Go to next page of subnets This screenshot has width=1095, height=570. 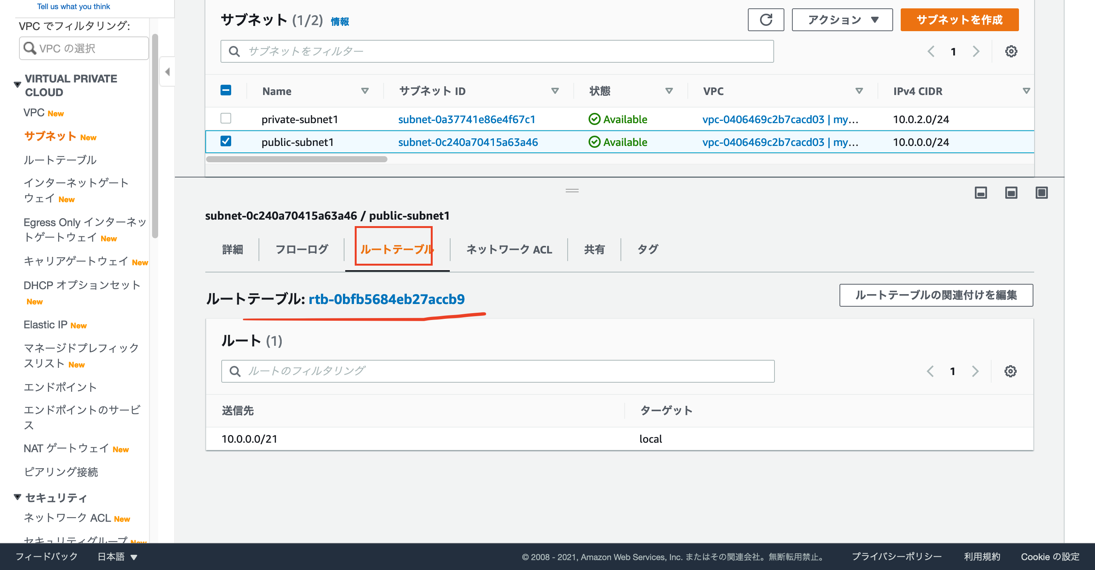[x=976, y=51]
